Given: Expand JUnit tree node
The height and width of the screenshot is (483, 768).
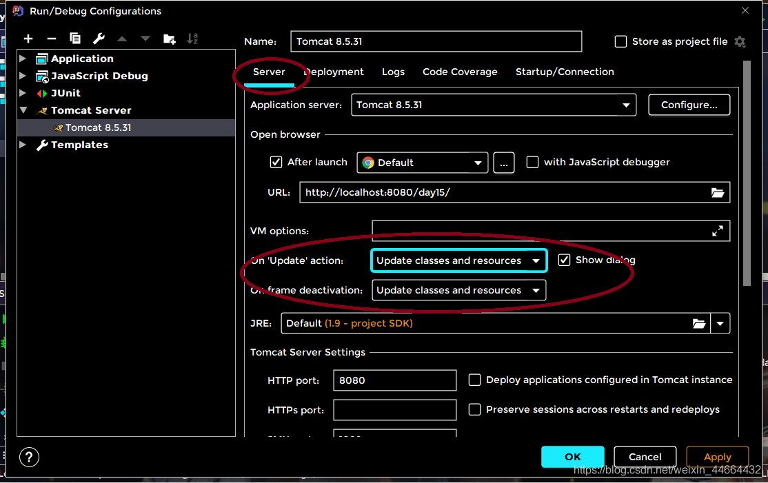Looking at the screenshot, I should [23, 93].
